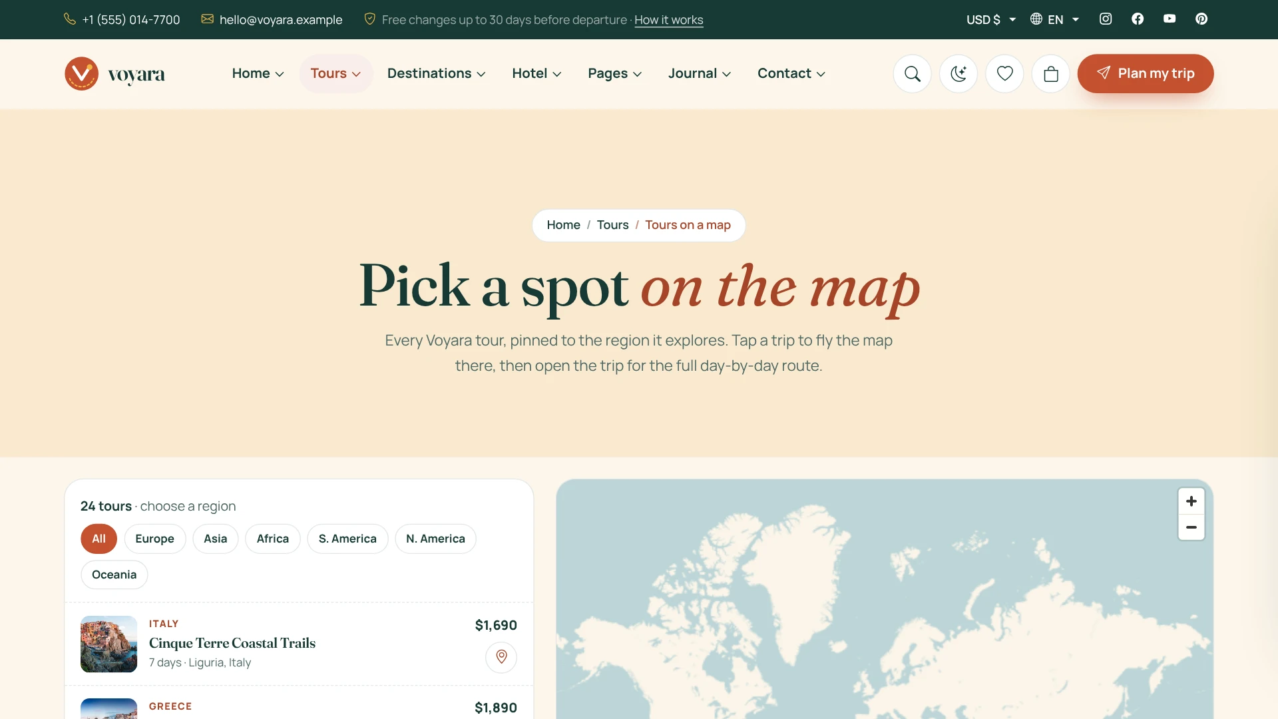1278x719 pixels.
Task: Zoom out on the map
Action: point(1191,527)
